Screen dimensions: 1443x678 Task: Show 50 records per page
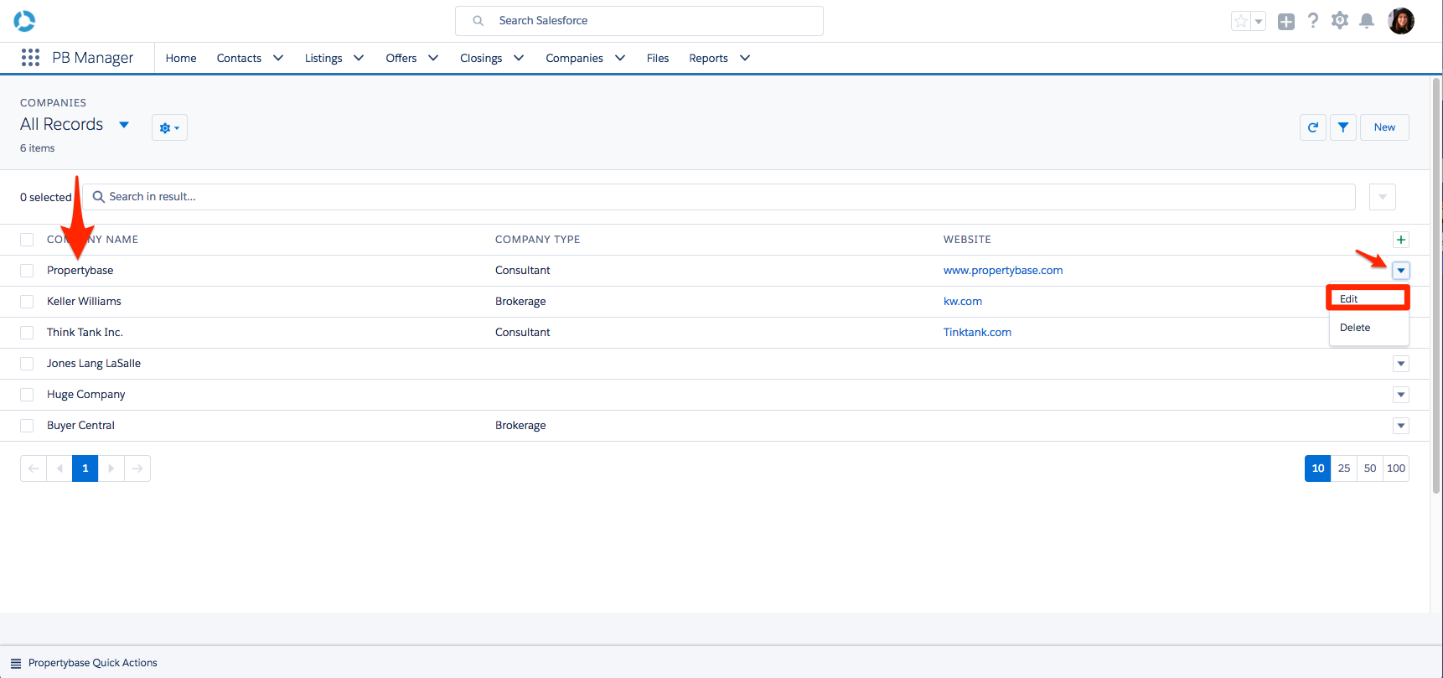click(x=1370, y=468)
